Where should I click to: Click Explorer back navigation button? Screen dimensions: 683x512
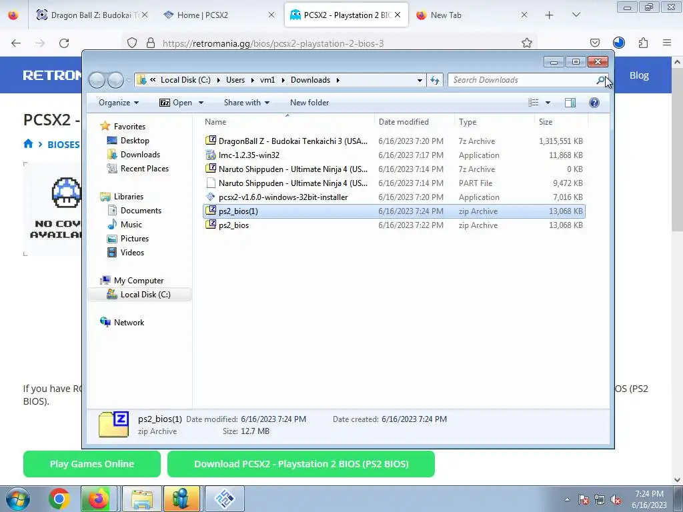[x=97, y=80]
